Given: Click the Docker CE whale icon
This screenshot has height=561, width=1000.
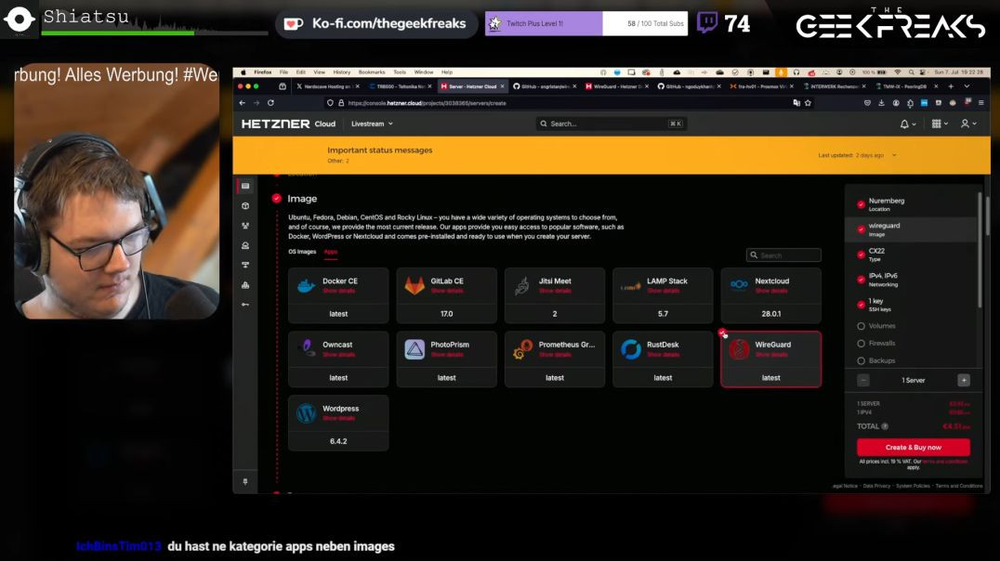Looking at the screenshot, I should pyautogui.click(x=306, y=285).
